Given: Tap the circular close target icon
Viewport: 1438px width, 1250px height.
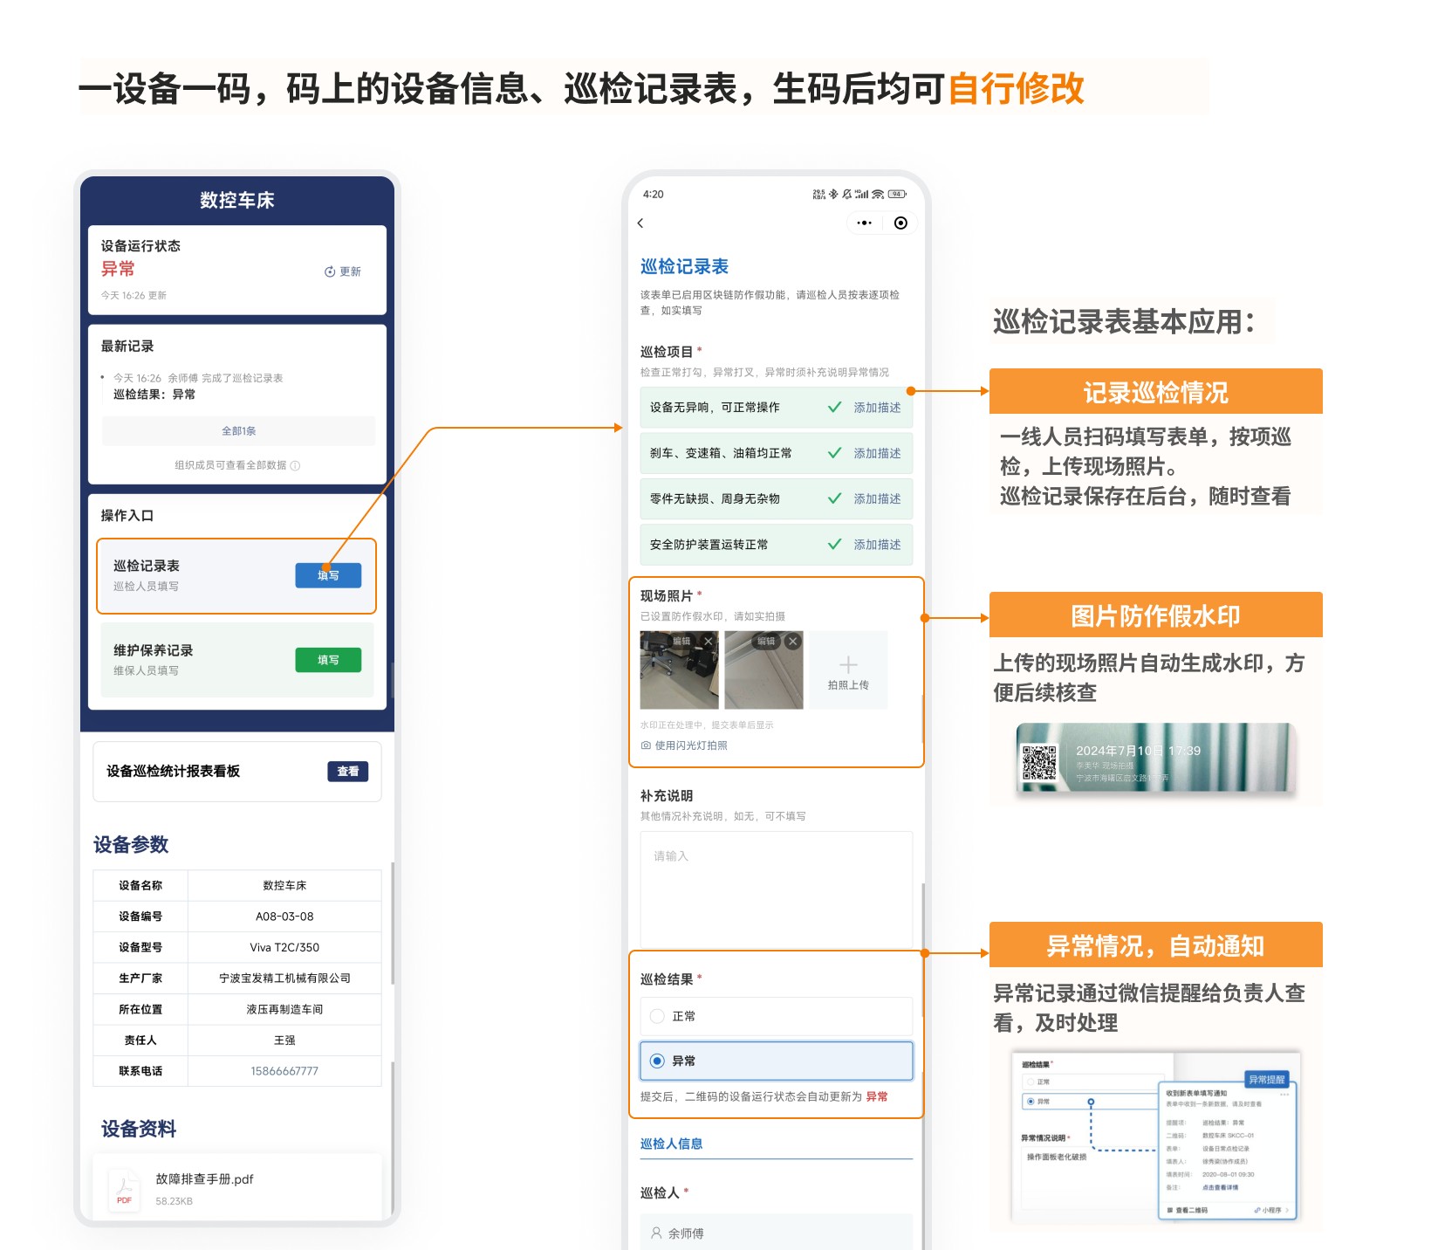Looking at the screenshot, I should (x=900, y=223).
